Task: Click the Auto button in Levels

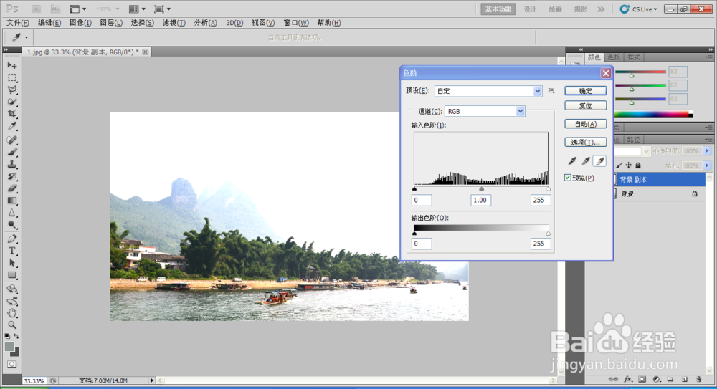Action: point(586,124)
